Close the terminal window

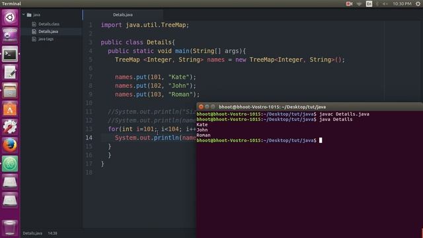tap(201, 106)
